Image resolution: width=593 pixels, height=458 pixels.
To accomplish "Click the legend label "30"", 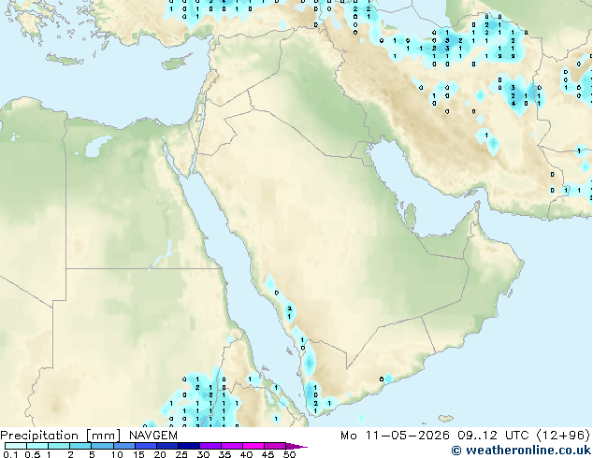I will (203, 454).
